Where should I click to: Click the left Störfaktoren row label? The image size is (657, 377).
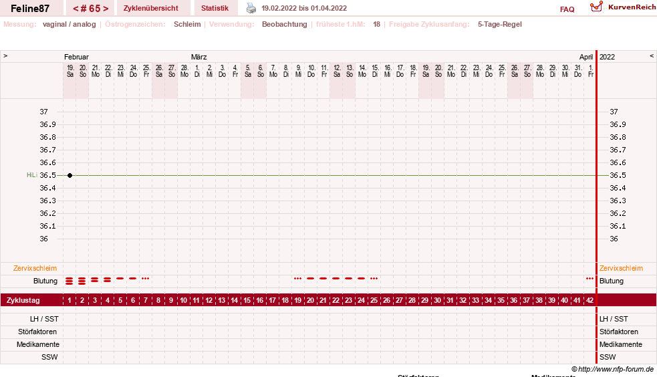(x=37, y=332)
